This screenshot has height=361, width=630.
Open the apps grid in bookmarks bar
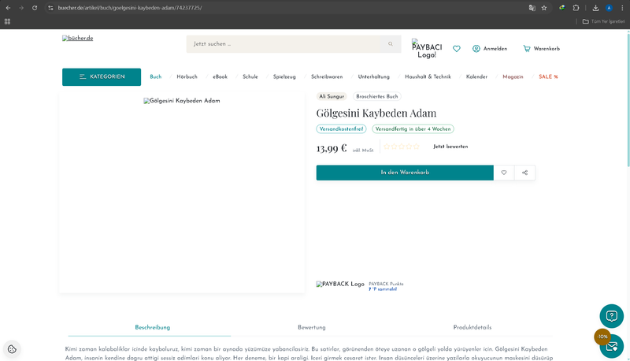[x=7, y=21]
